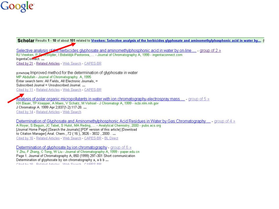
Task: Click Web Search under Abdullah citation
Action: (x=72, y=90)
